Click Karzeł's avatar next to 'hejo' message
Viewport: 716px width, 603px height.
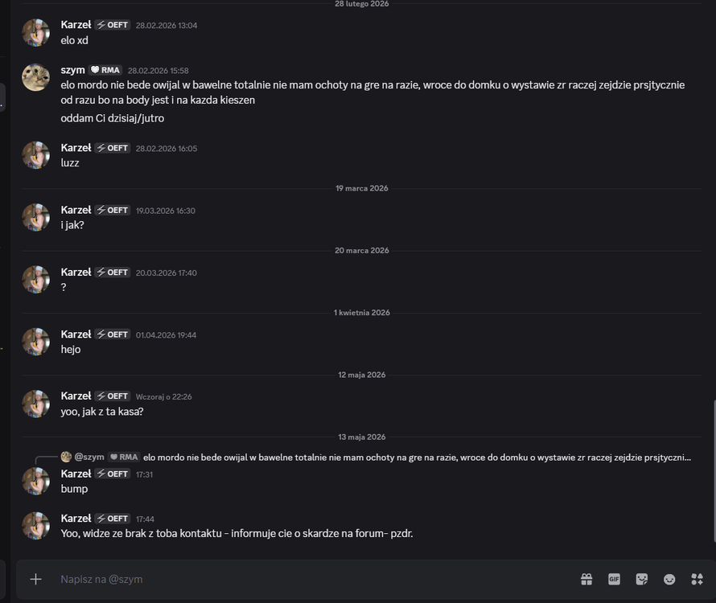coord(35,342)
